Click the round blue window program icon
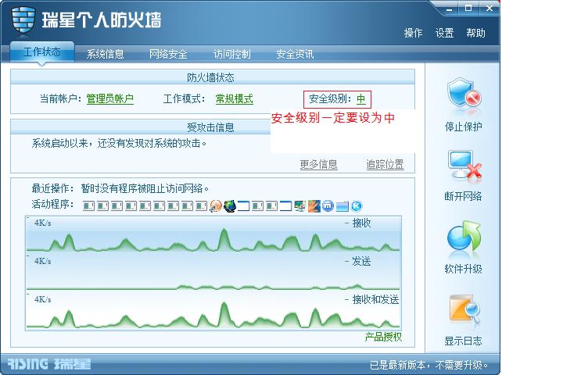Image resolution: width=563 pixels, height=375 pixels. click(328, 206)
